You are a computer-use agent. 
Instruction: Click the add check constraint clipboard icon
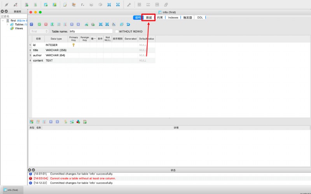pyautogui.click(x=85, y=122)
